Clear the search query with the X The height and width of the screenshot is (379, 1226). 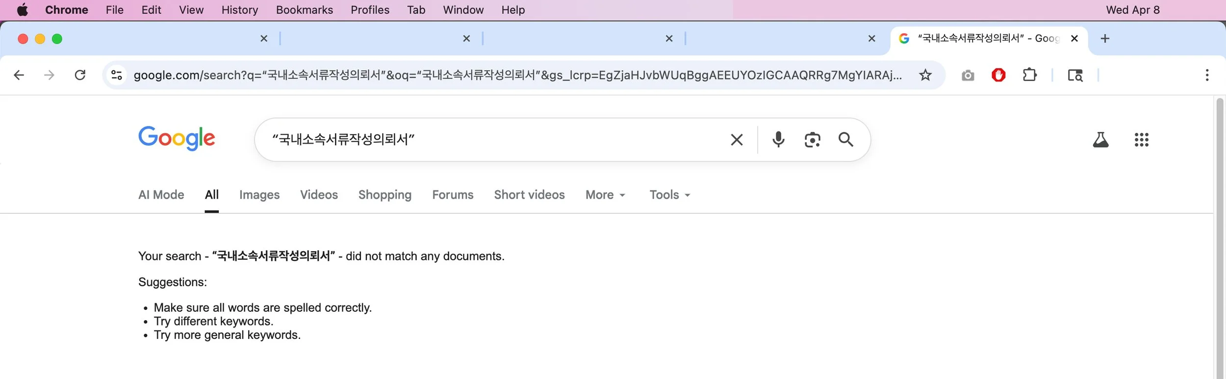[737, 140]
